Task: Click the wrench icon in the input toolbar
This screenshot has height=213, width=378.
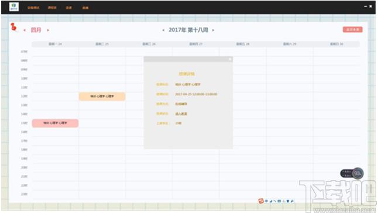Action: click(292, 201)
